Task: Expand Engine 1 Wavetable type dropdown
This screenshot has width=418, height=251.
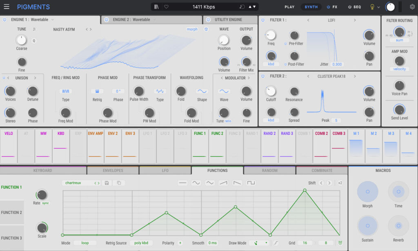Action: point(53,20)
